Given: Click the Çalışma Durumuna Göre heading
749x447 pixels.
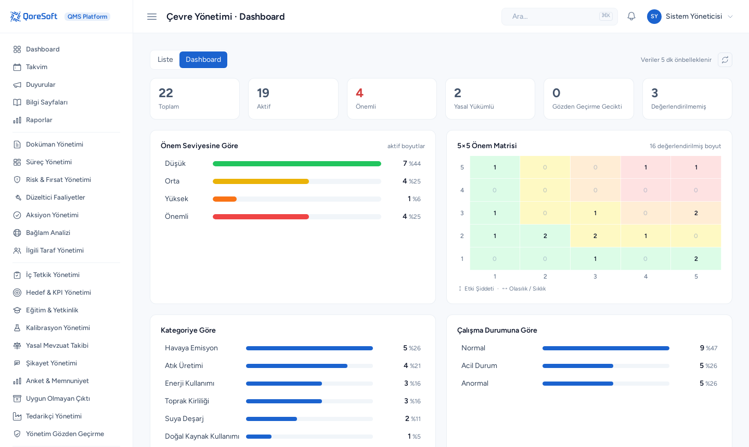Looking at the screenshot, I should [x=497, y=331].
